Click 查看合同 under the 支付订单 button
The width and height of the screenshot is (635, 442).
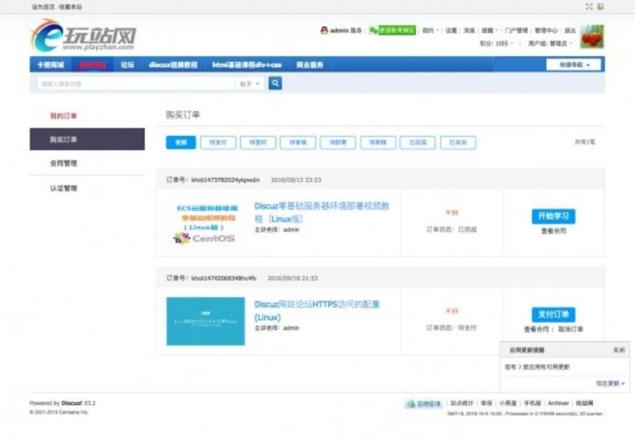point(537,329)
